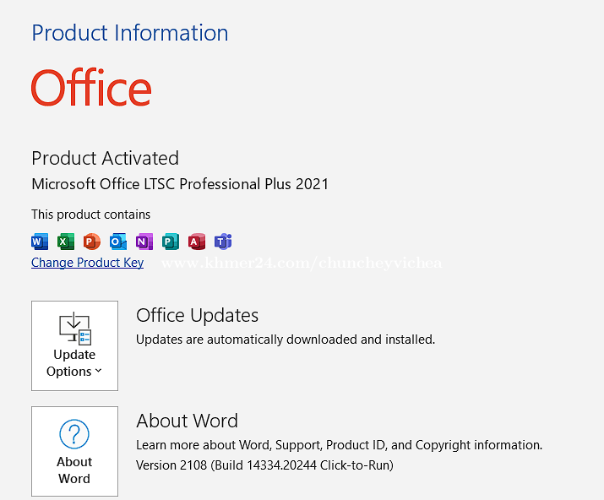Click the Outlook app icon
The image size is (604, 500).
point(118,242)
